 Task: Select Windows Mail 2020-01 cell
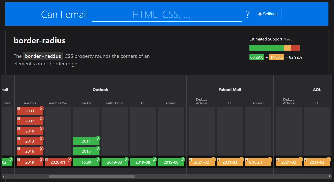coord(58,162)
